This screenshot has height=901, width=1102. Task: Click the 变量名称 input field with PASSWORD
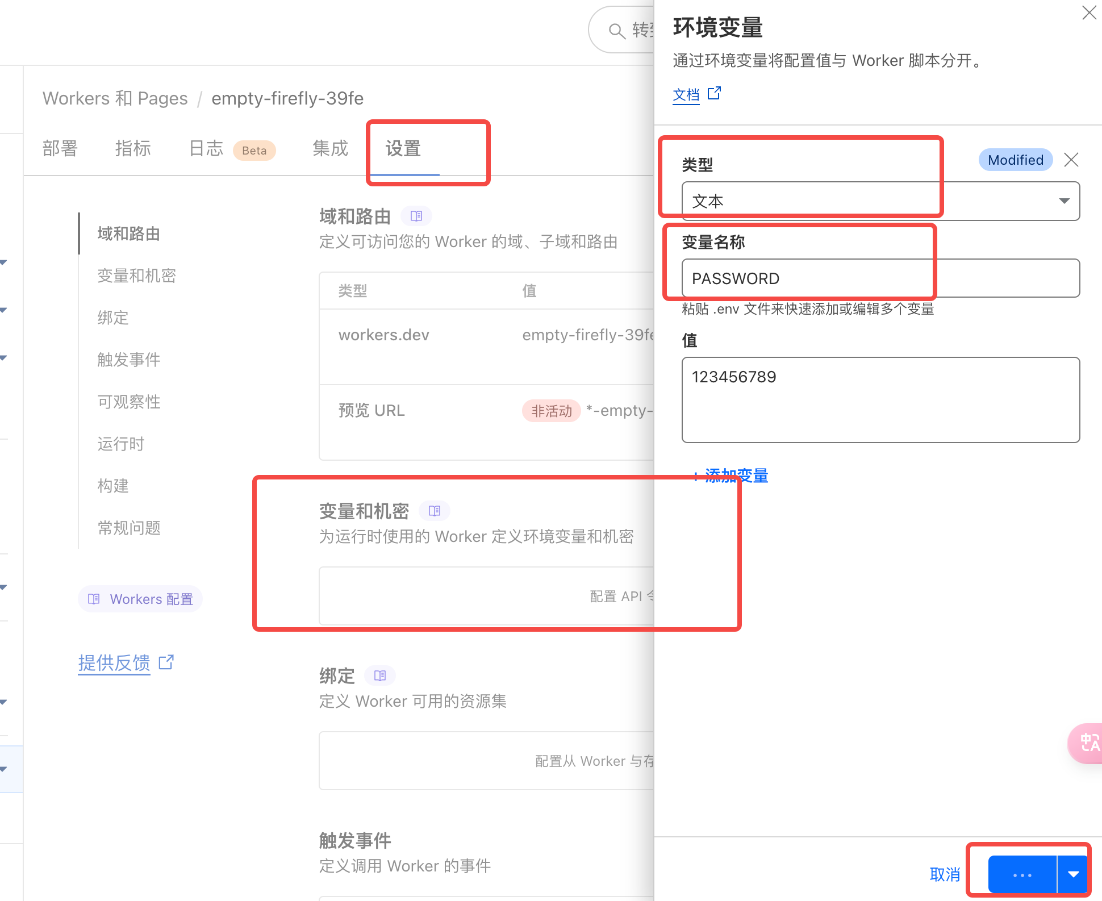tap(880, 278)
